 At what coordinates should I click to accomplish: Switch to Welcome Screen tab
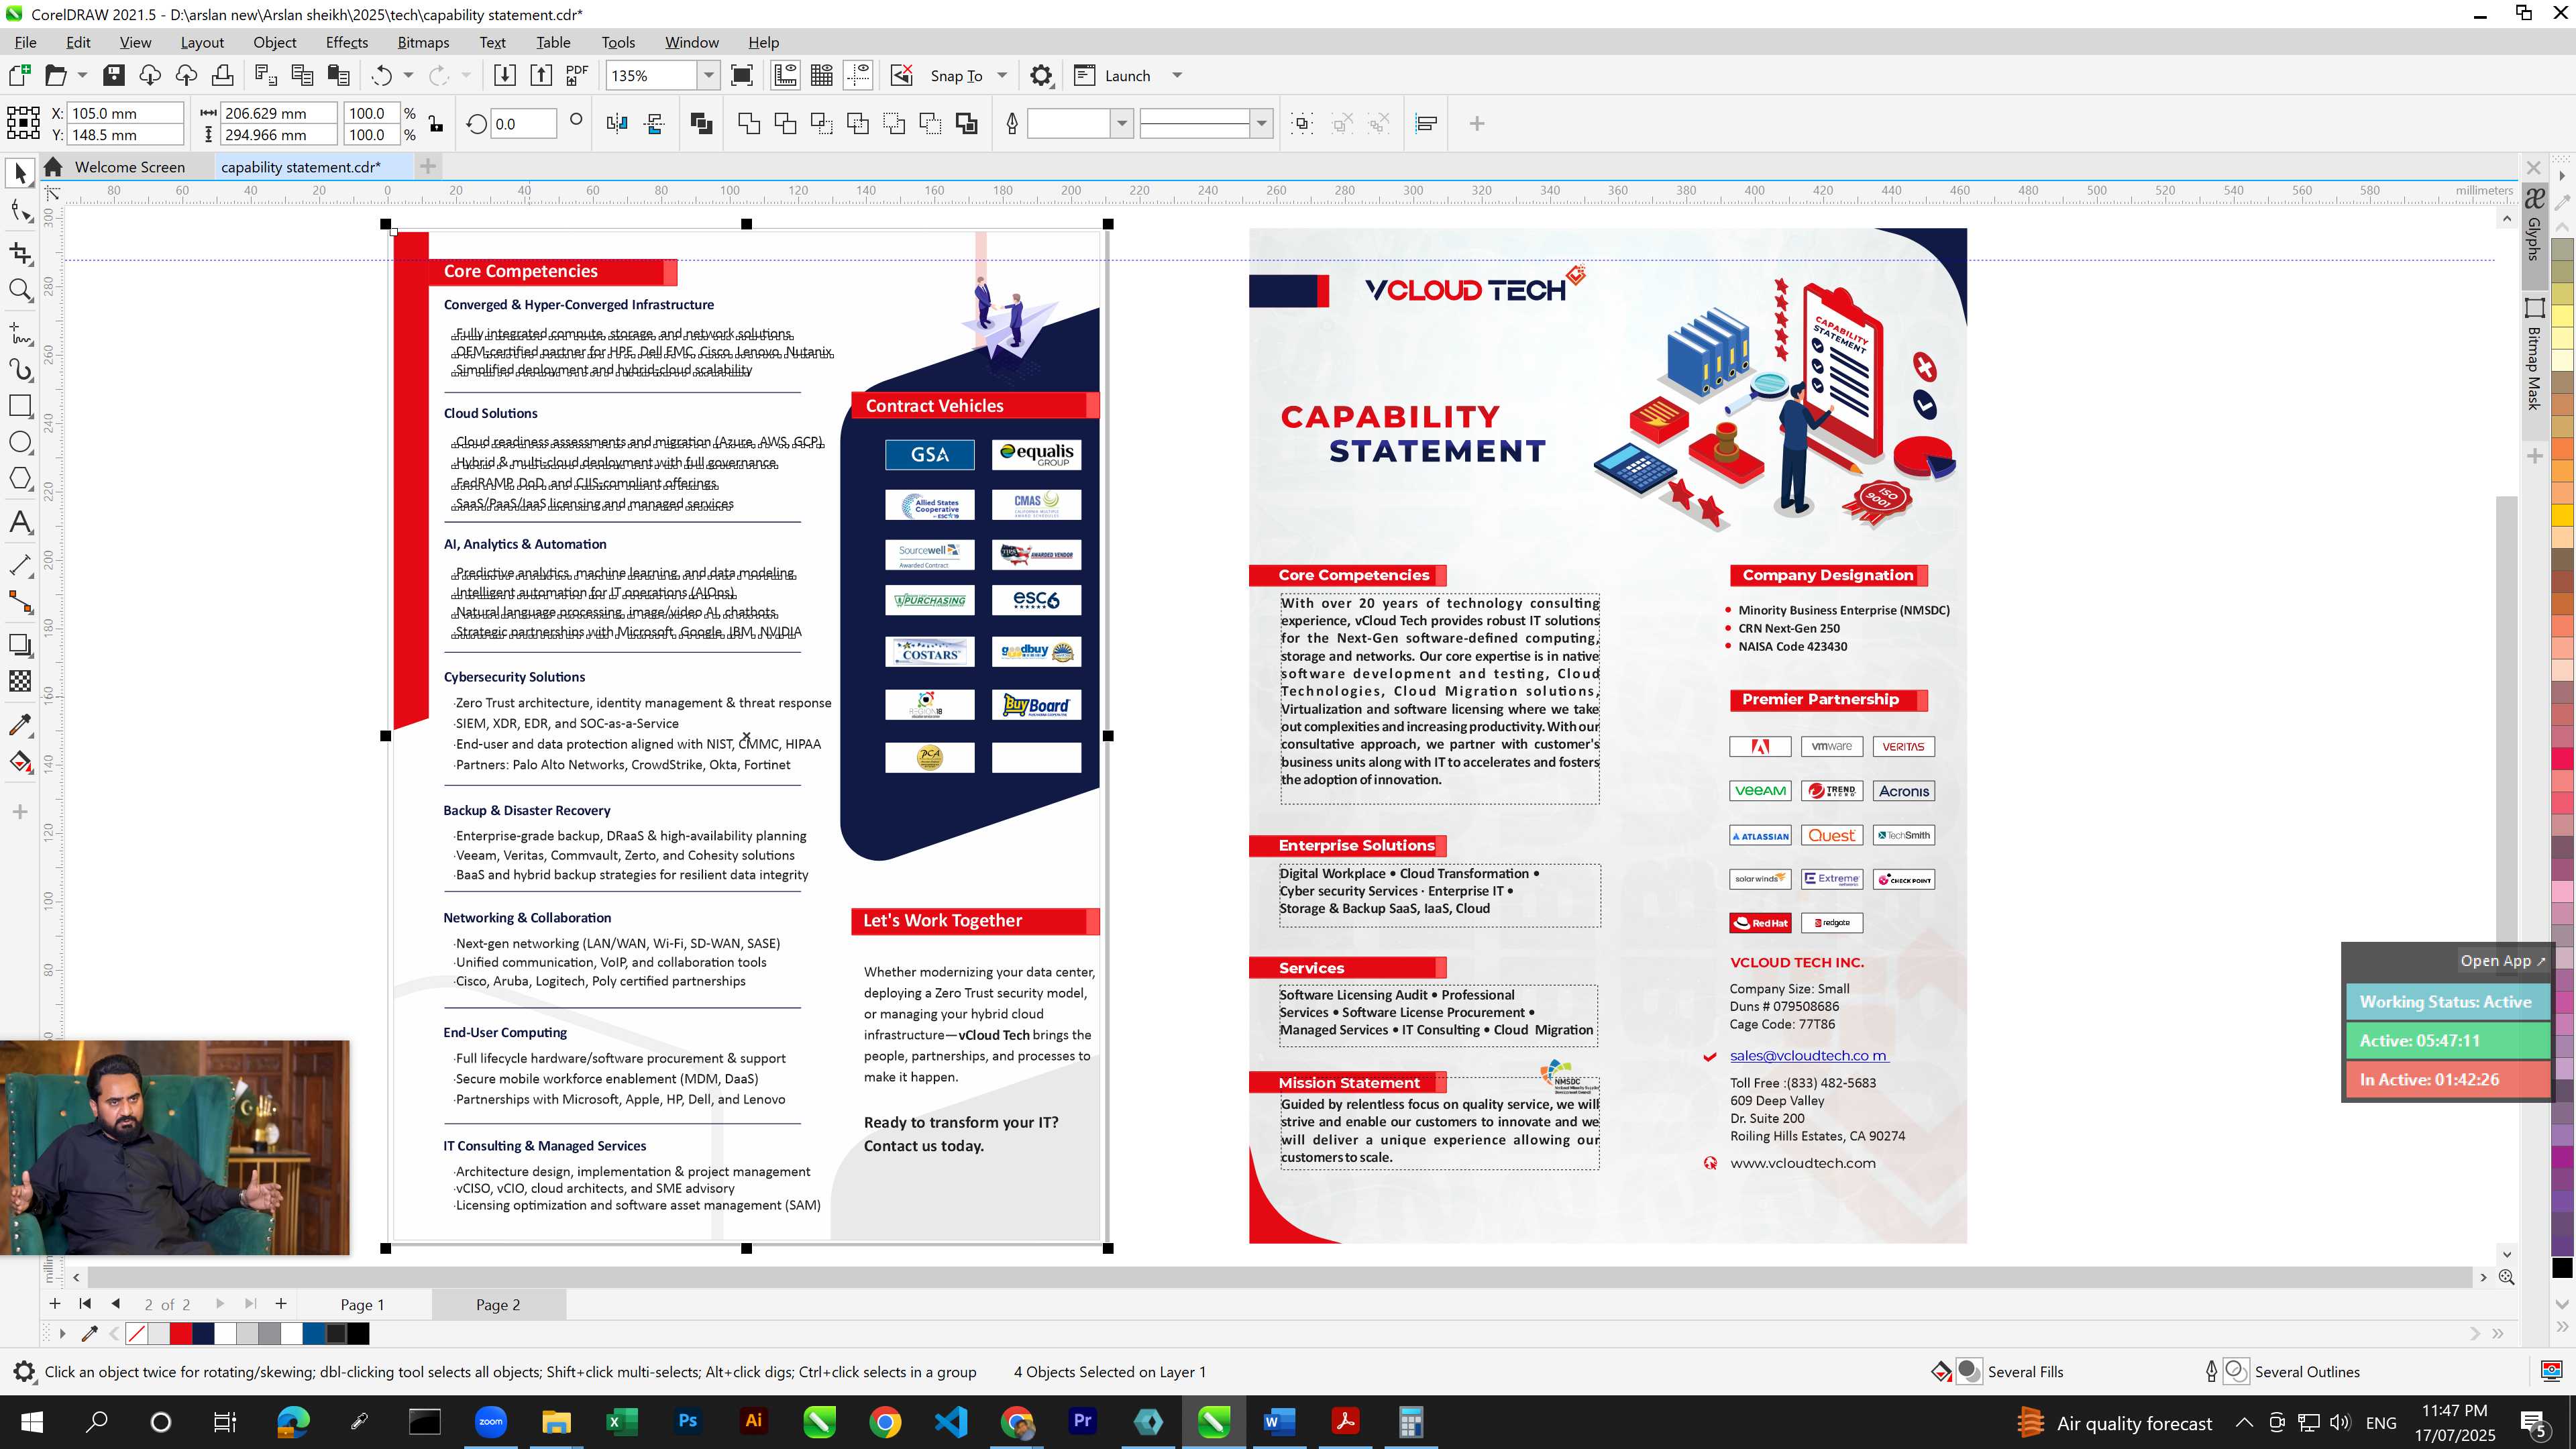(x=130, y=167)
